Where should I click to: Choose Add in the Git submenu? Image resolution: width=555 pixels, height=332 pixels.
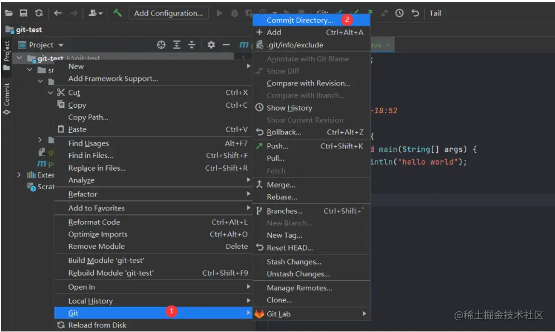[x=311, y=32]
